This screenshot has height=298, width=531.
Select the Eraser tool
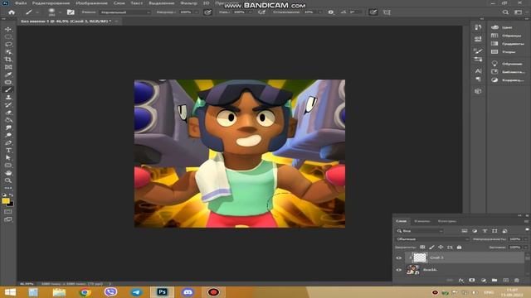(x=8, y=113)
